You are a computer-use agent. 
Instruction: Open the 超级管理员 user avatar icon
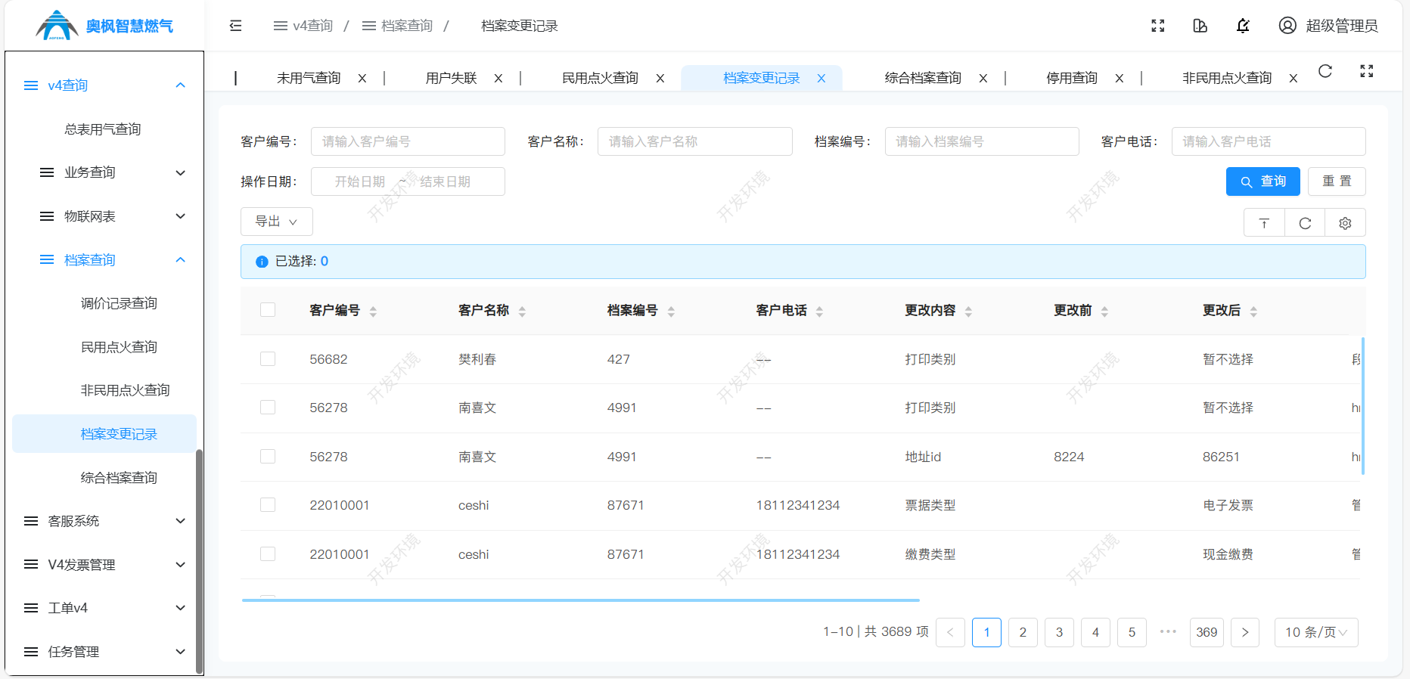[1287, 26]
